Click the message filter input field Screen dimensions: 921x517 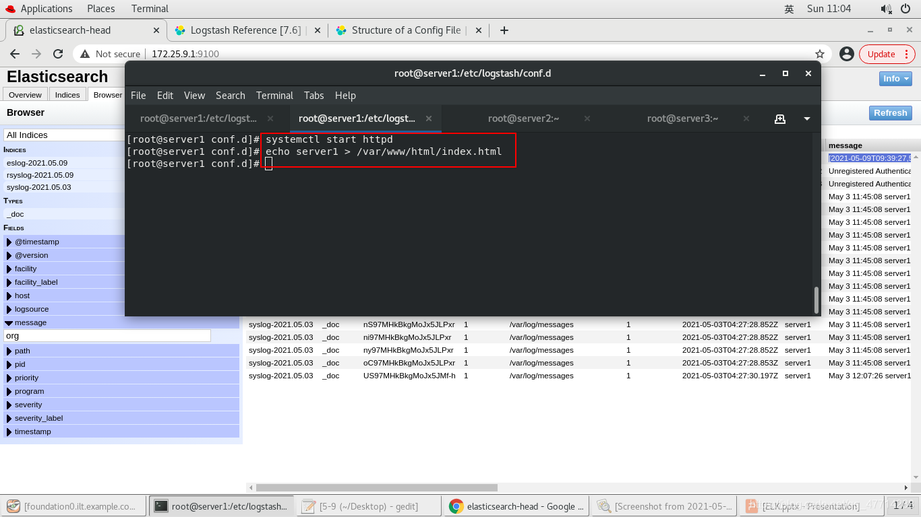(x=108, y=335)
